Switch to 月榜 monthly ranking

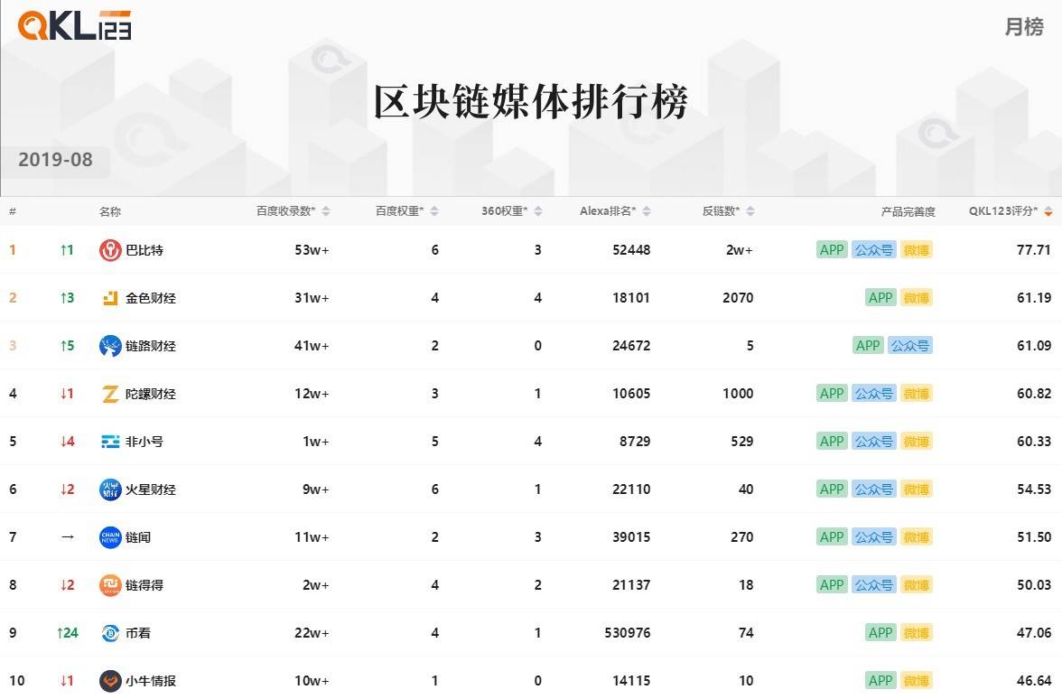click(x=1024, y=27)
